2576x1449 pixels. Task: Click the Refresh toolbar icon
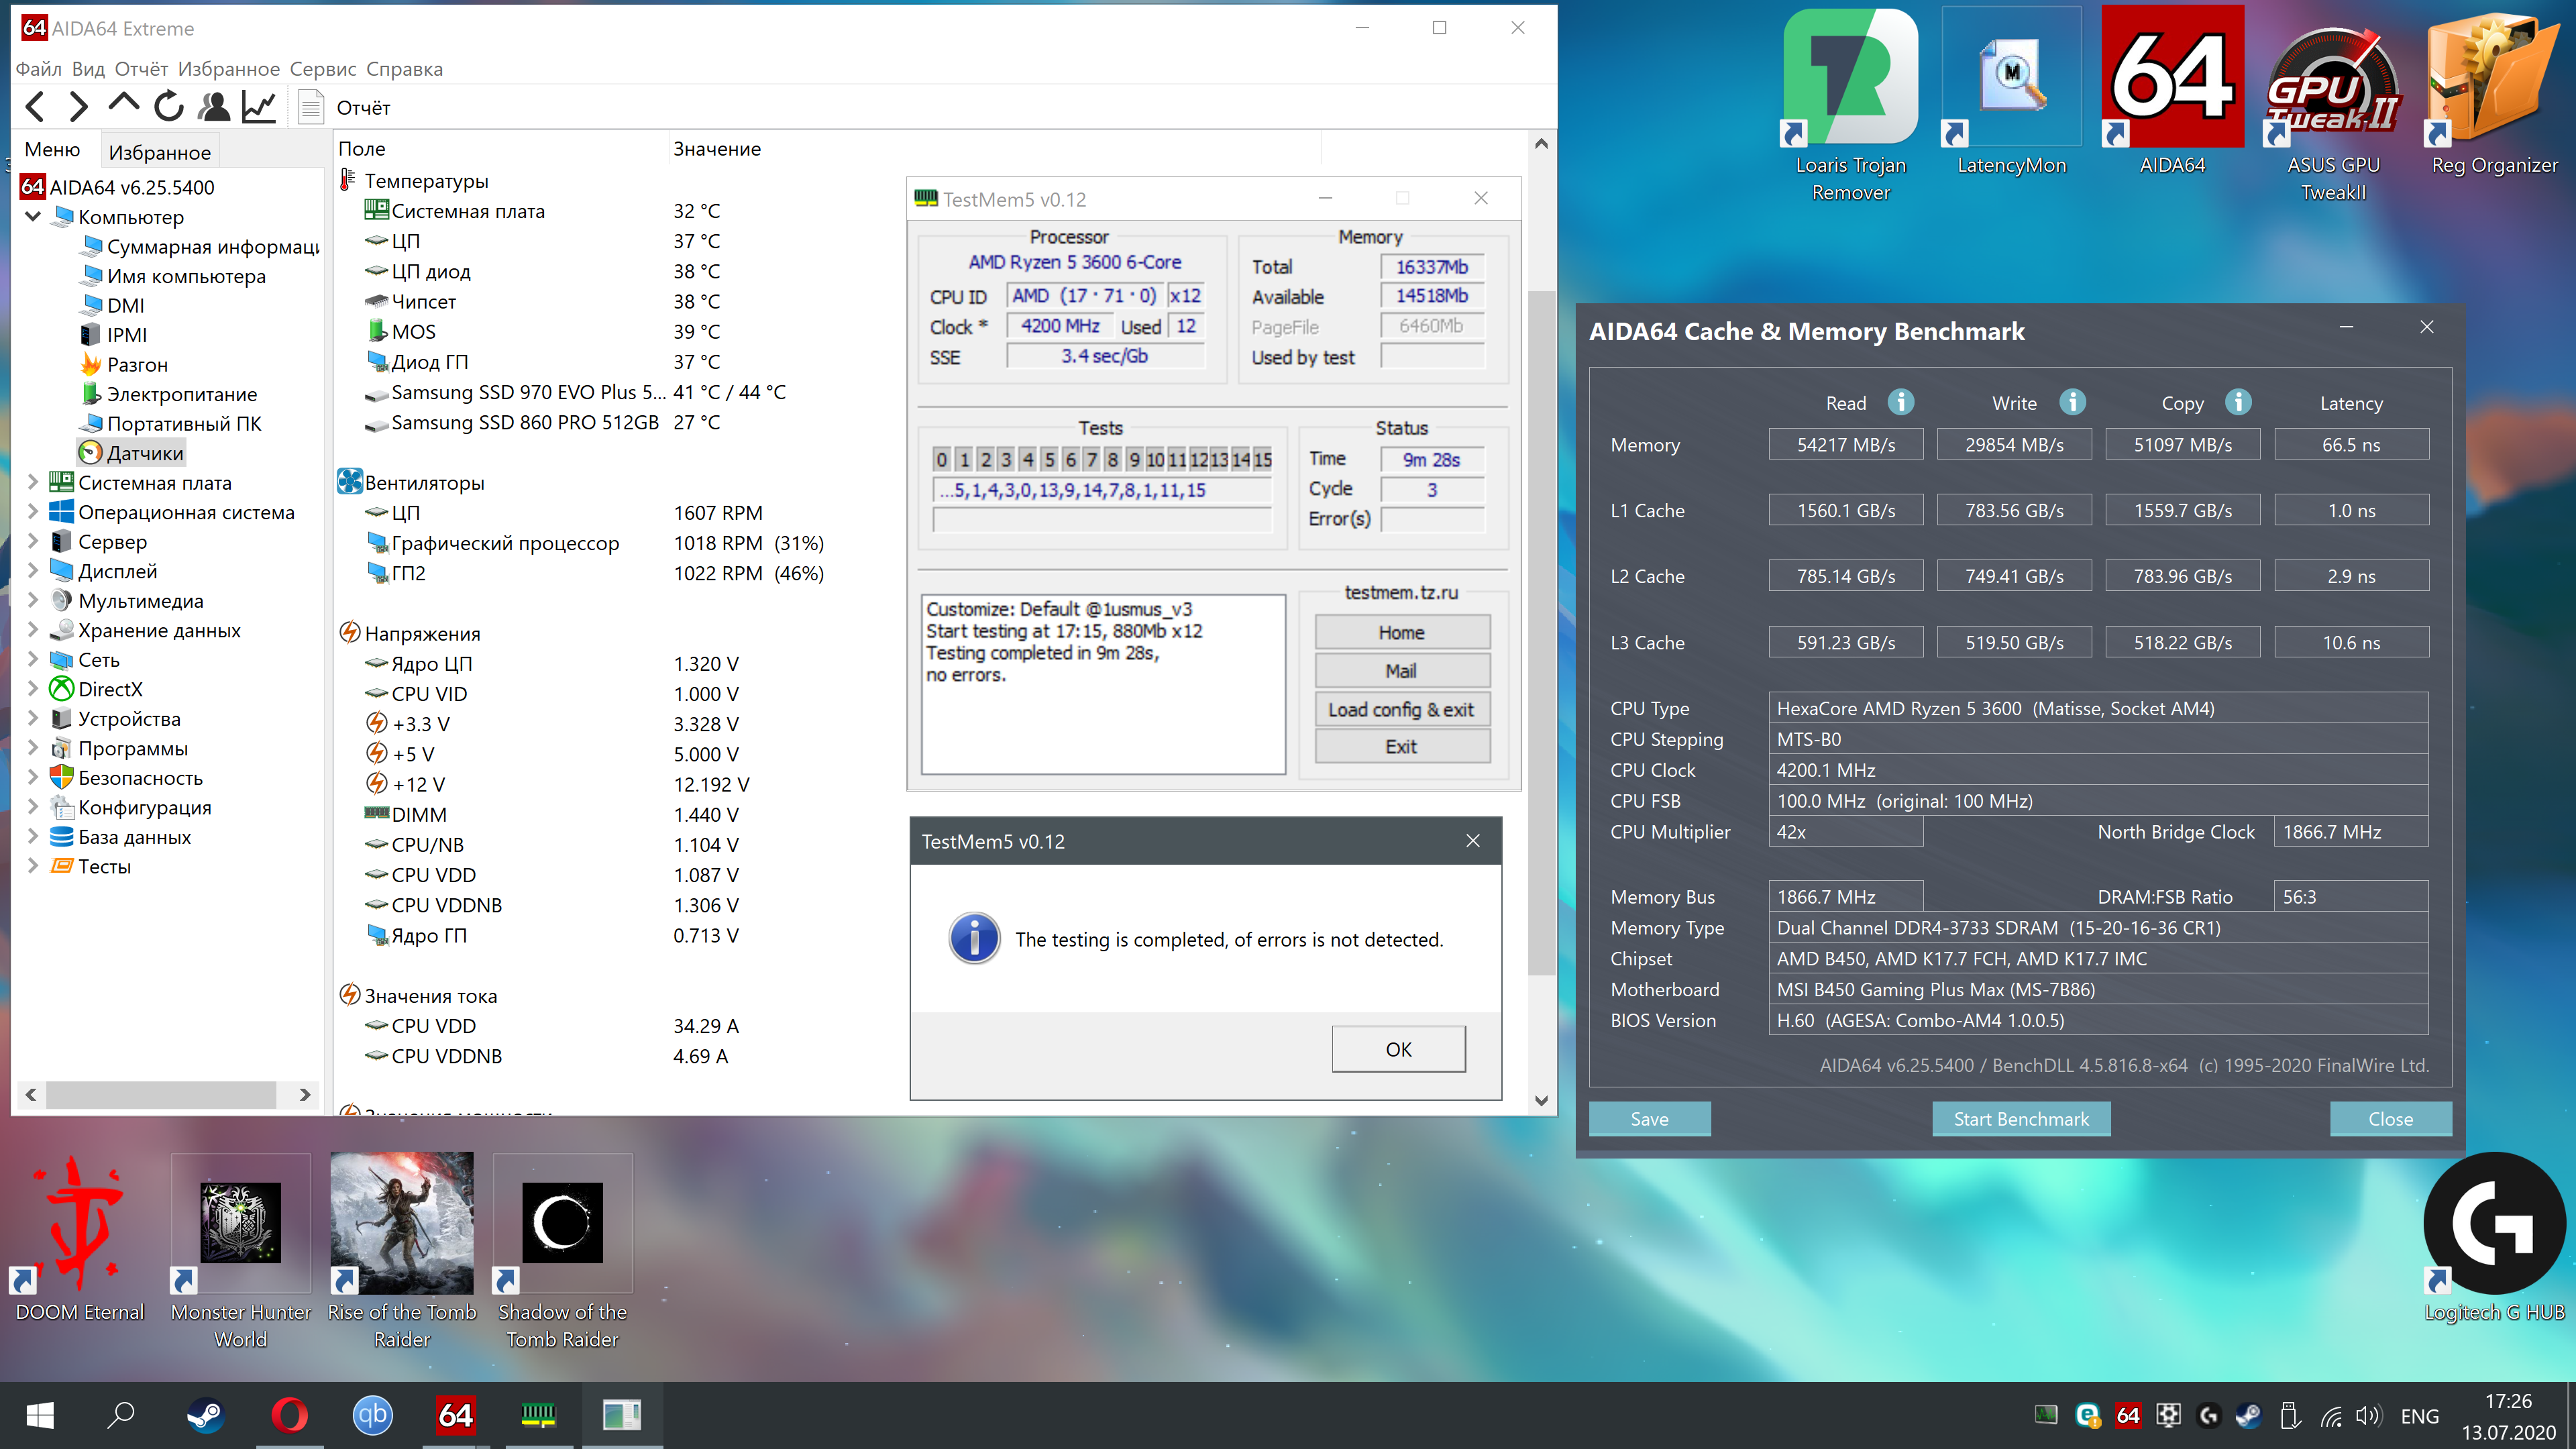[x=168, y=107]
